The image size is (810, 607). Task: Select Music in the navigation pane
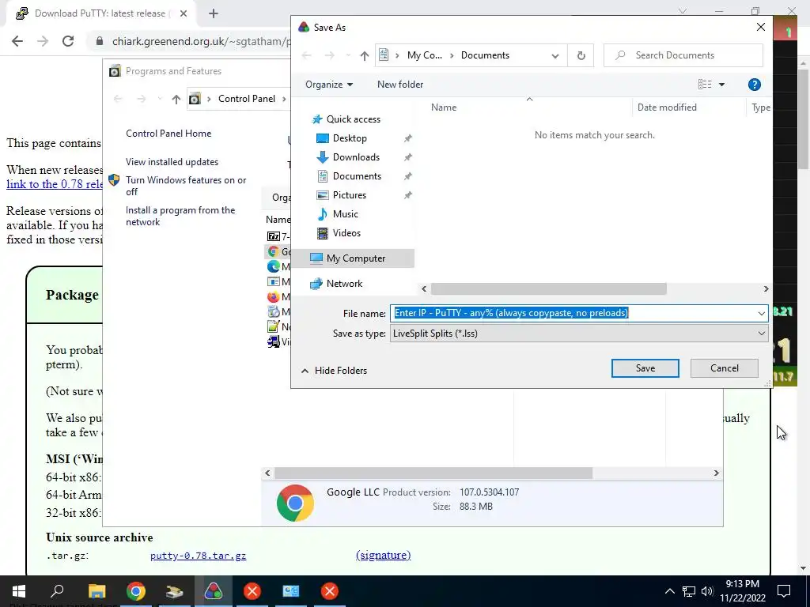coord(345,213)
